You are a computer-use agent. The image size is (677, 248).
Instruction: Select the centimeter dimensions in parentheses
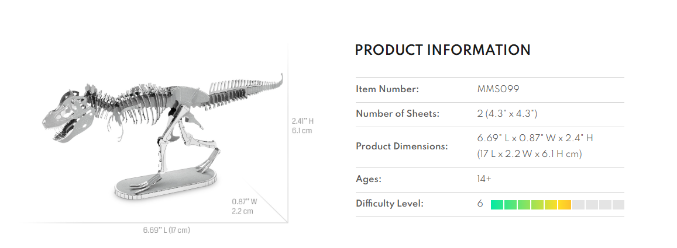(x=530, y=154)
